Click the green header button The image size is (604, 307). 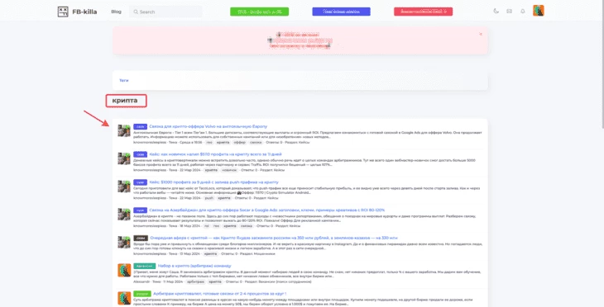259,12
